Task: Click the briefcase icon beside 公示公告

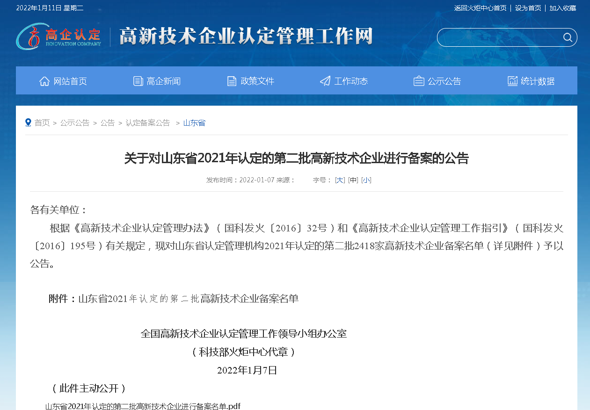Action: (x=419, y=81)
